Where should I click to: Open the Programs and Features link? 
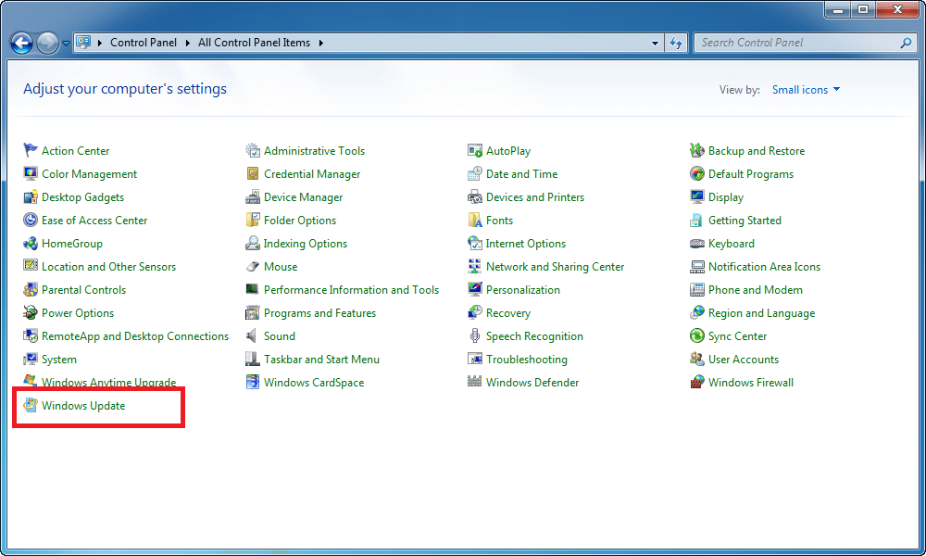pyautogui.click(x=319, y=313)
